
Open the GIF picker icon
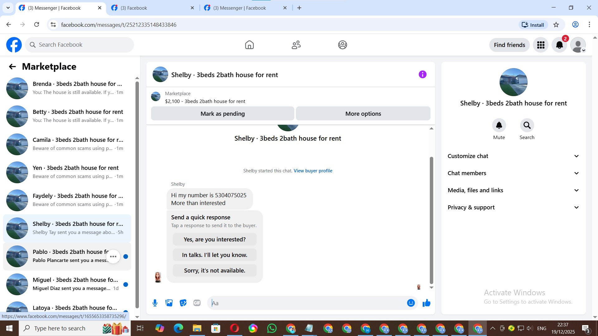pyautogui.click(x=197, y=303)
